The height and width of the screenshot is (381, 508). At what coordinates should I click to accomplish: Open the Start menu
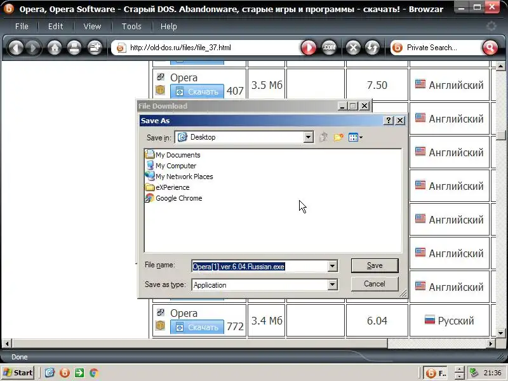[18, 373]
